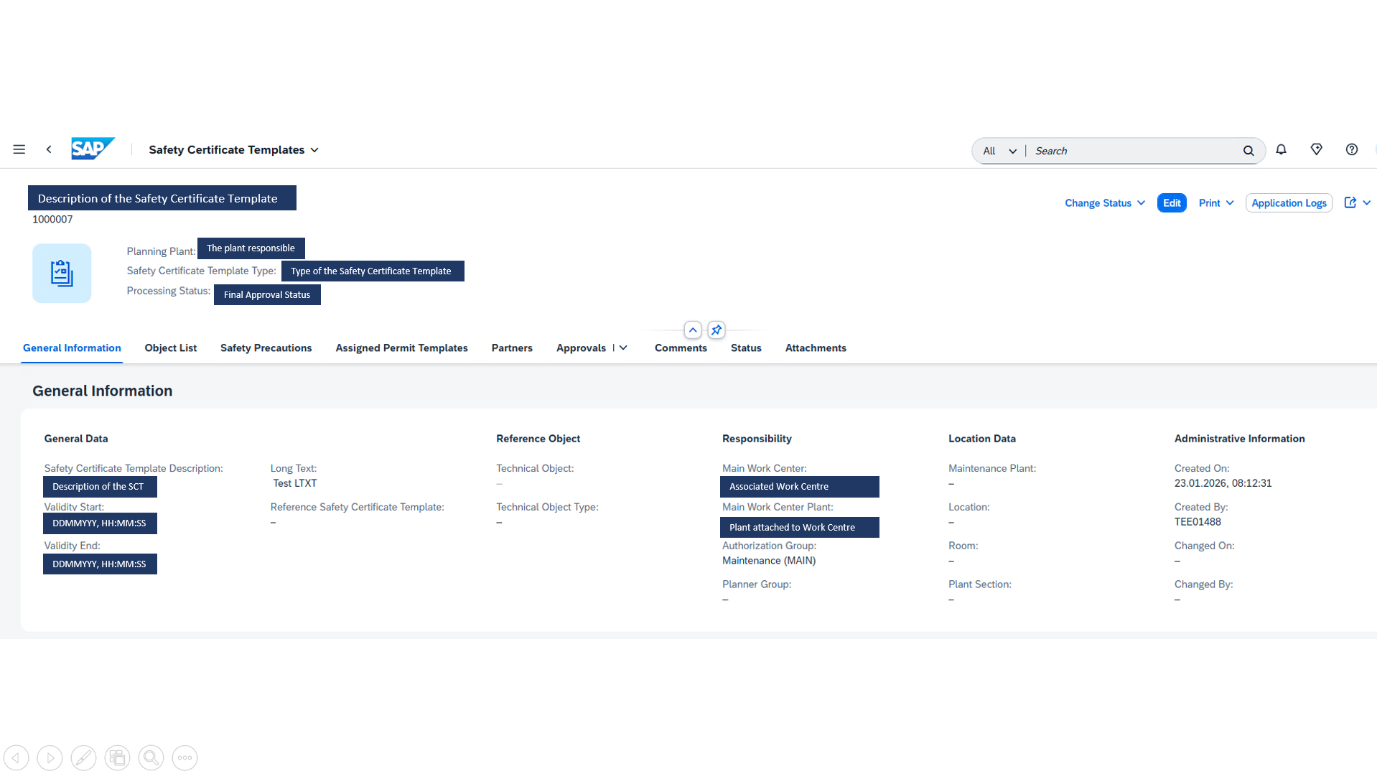Expand the Approvals tab dropdown arrow

(623, 348)
